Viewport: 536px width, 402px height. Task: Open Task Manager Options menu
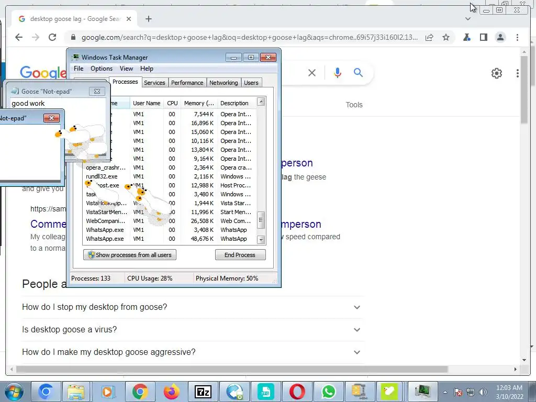point(102,69)
